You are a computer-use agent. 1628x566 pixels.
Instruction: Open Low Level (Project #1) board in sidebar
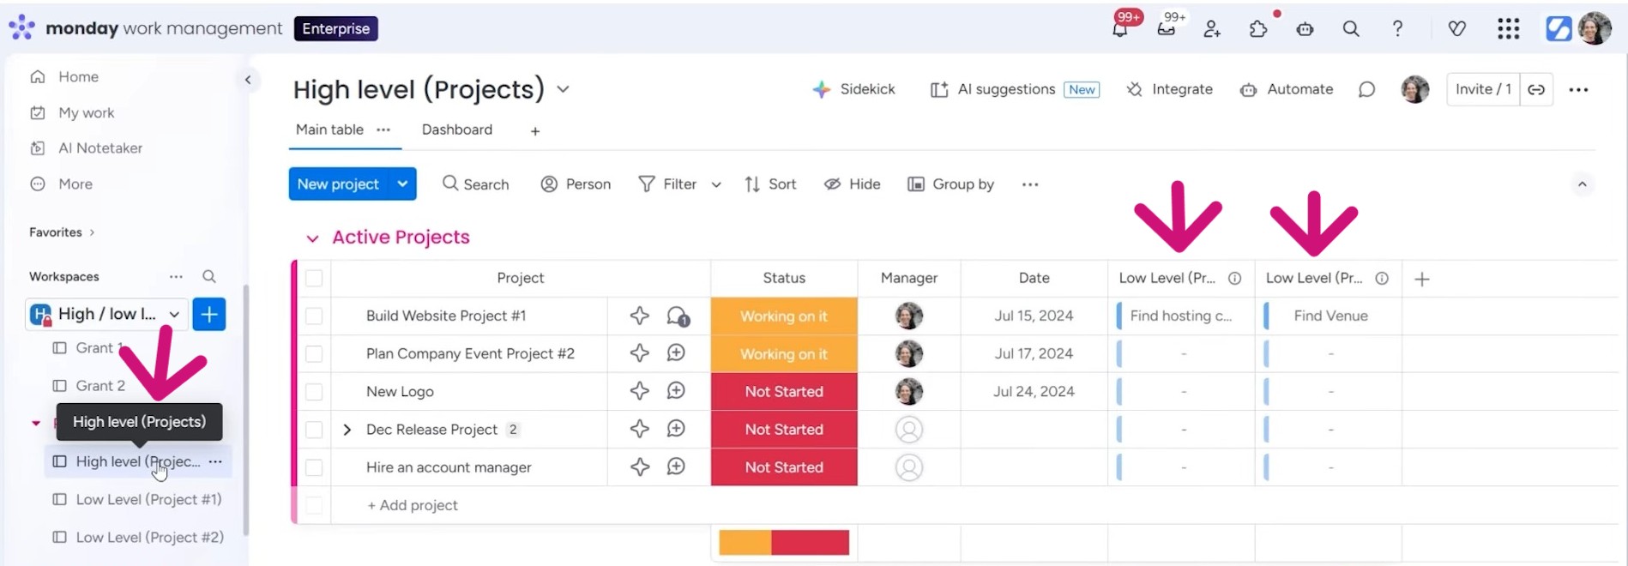pyautogui.click(x=148, y=499)
